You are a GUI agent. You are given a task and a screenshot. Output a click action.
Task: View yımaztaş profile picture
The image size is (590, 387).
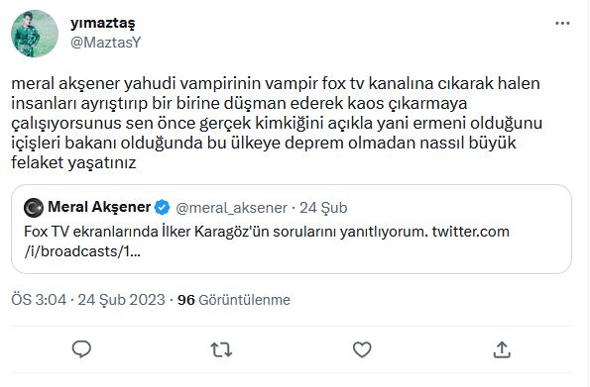point(35,34)
